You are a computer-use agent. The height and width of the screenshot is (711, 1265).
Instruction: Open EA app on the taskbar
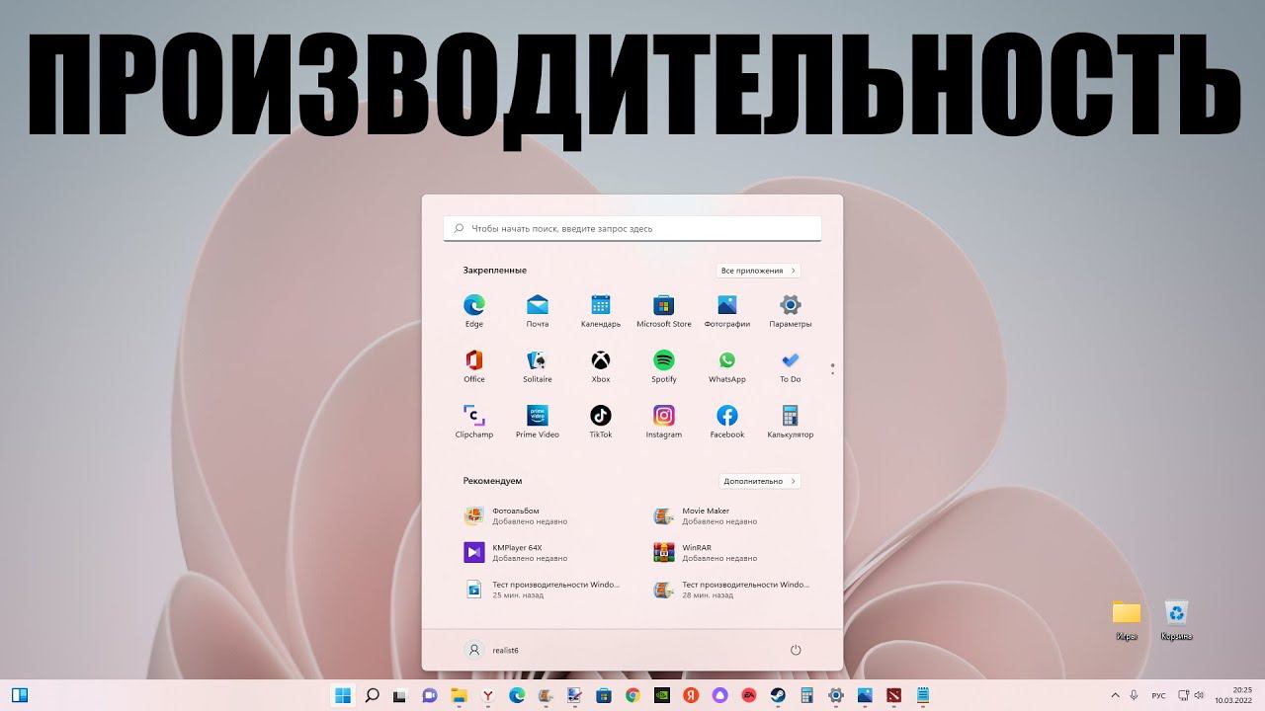(x=749, y=695)
